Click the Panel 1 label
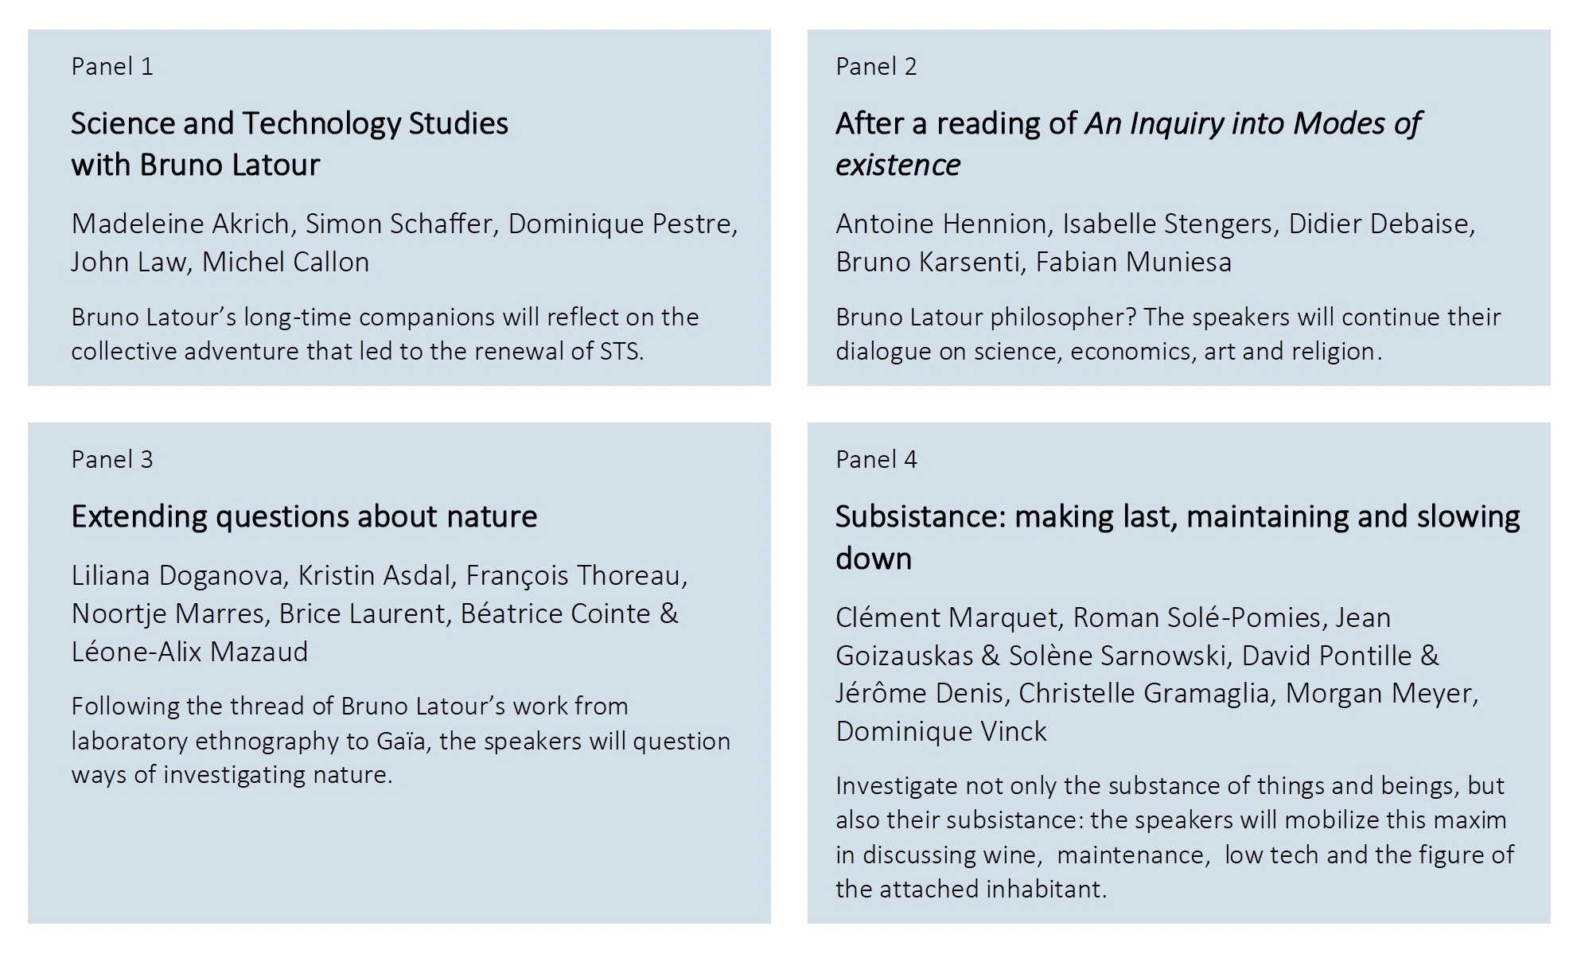This screenshot has width=1577, height=954. click(x=112, y=66)
